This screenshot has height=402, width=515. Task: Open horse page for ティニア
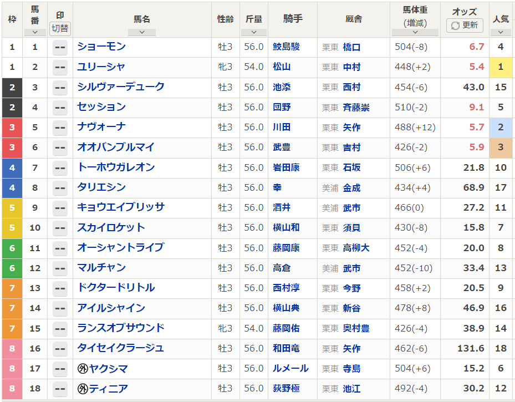click(x=109, y=389)
